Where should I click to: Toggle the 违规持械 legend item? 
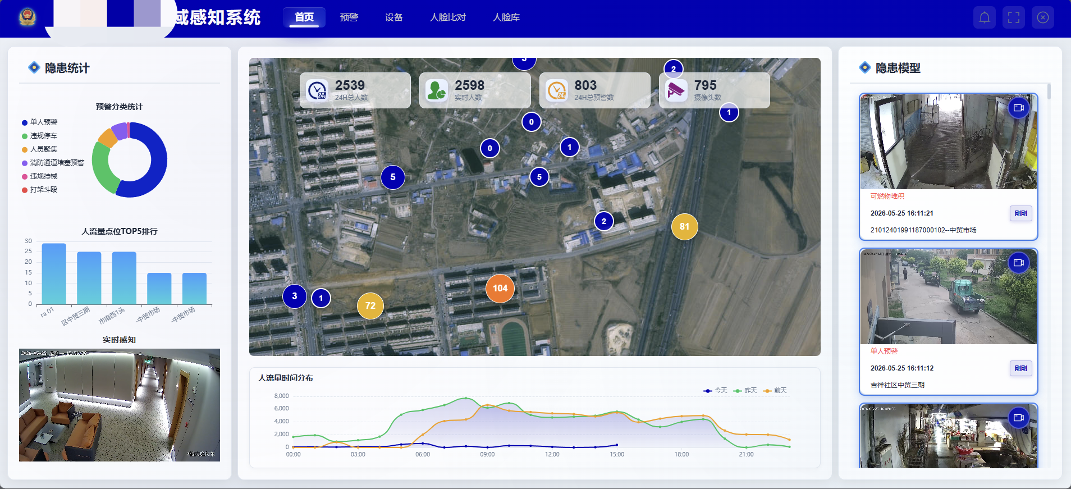39,176
